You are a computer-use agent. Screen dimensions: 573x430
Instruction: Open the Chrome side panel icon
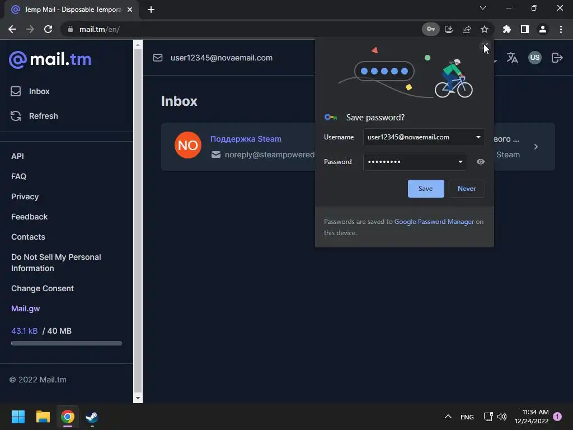(x=525, y=29)
